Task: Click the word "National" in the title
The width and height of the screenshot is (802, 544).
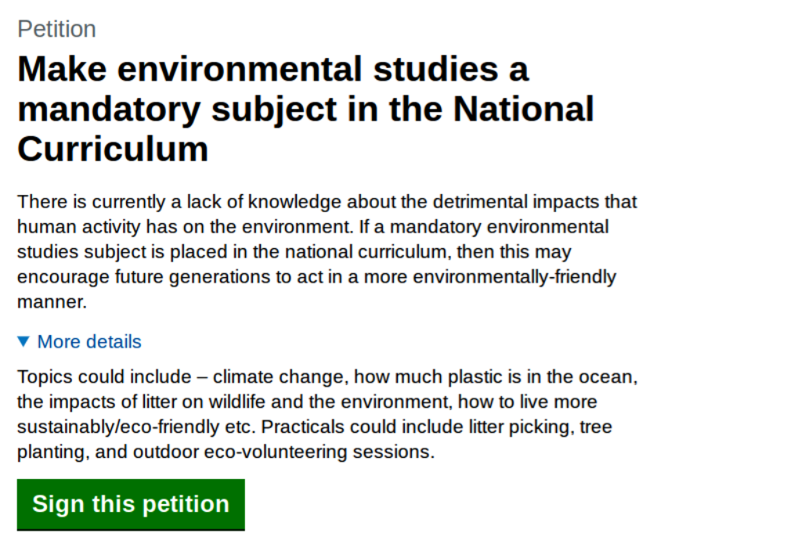Action: coord(524,110)
